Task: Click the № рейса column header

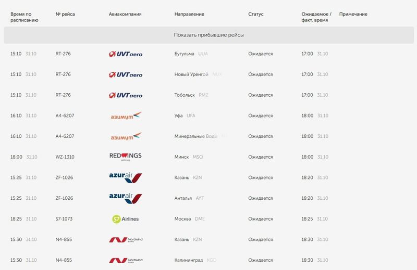Action: pyautogui.click(x=65, y=14)
